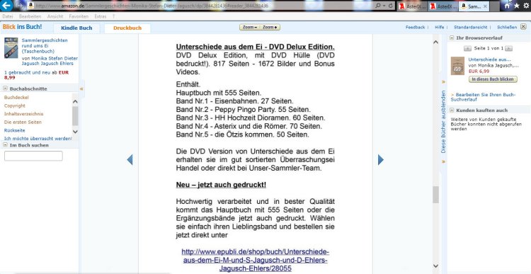Click Hilfe link
The height and width of the screenshot is (274, 531).
pos(439,27)
